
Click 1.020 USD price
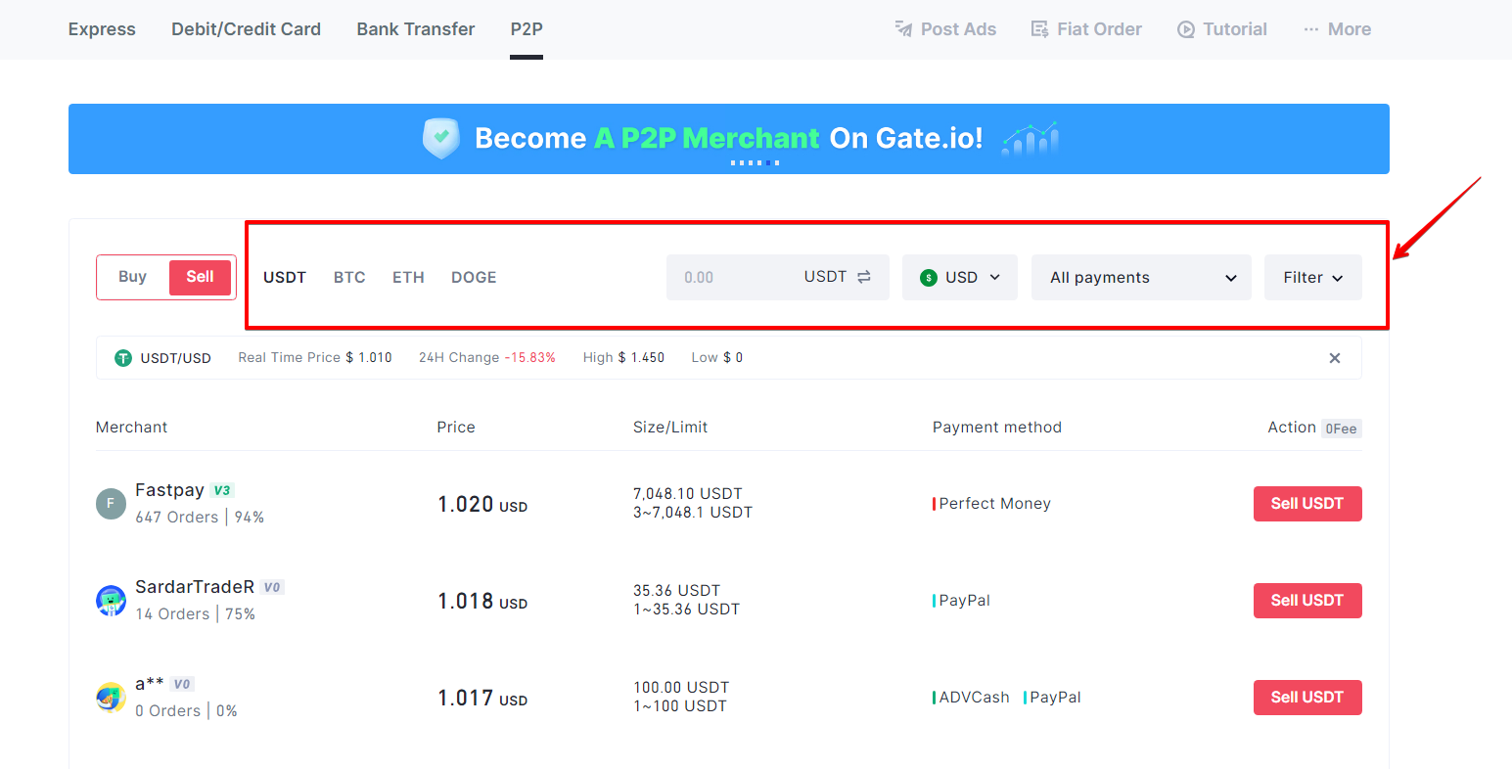(x=482, y=505)
